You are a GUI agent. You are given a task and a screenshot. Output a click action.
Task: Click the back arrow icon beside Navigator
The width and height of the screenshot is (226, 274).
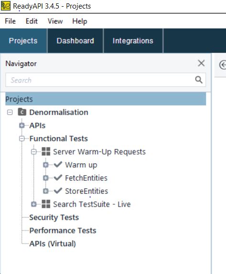pos(223,65)
